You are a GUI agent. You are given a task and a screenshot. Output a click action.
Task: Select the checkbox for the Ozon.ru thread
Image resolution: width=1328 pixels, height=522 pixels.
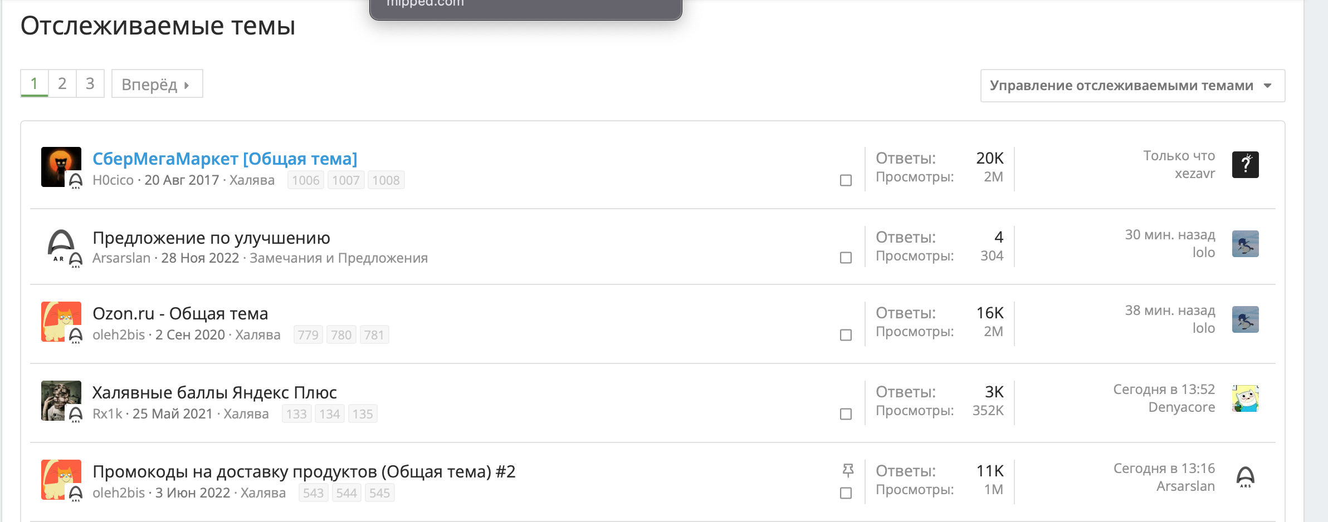(x=846, y=335)
